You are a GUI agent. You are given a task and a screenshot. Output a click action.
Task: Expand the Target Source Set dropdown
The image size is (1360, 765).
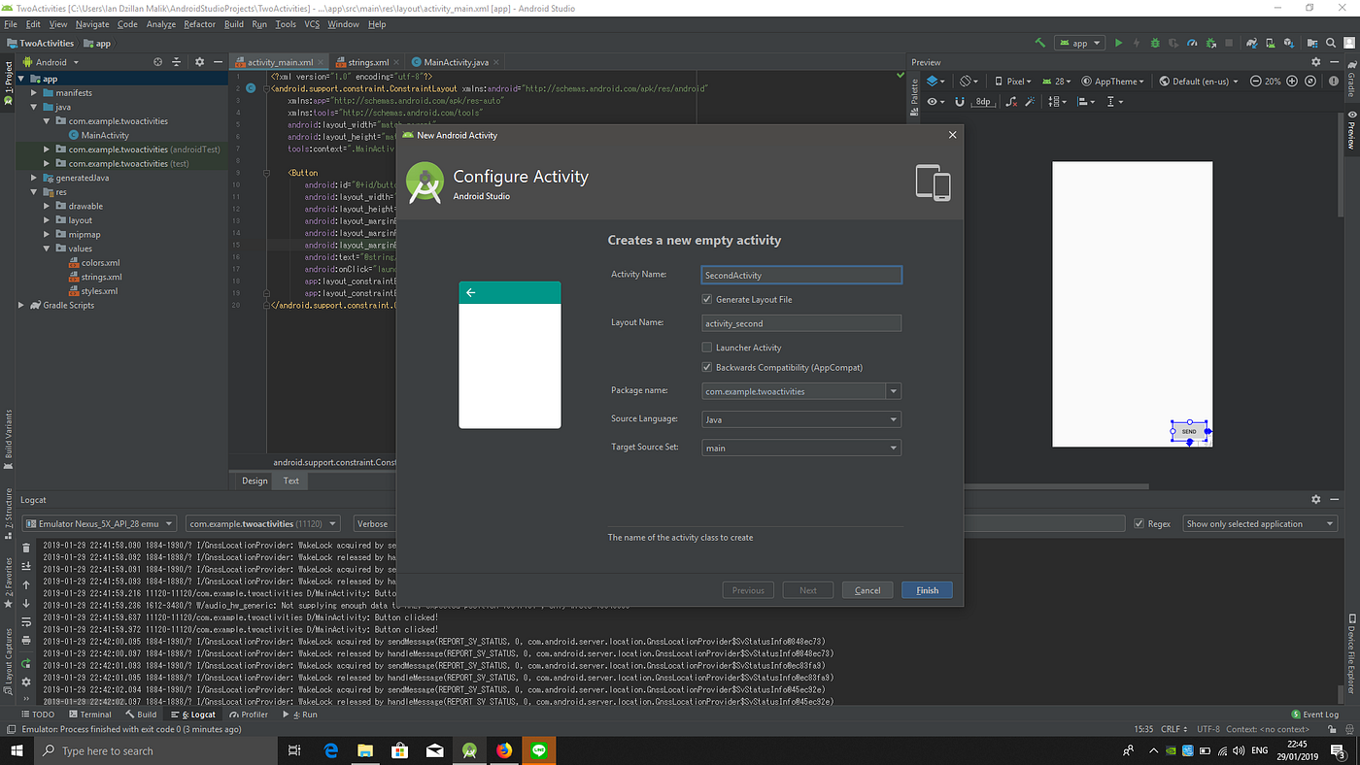pos(892,448)
